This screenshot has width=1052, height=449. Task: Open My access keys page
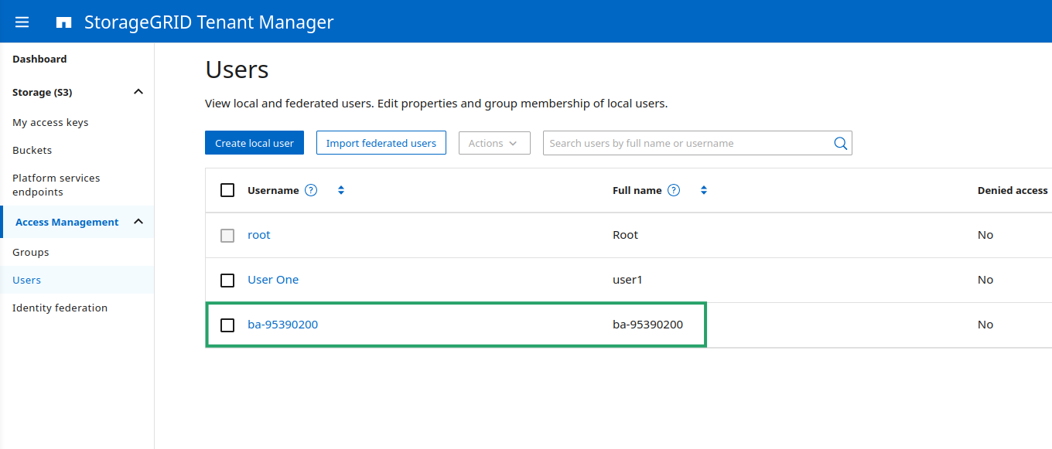pyautogui.click(x=50, y=122)
